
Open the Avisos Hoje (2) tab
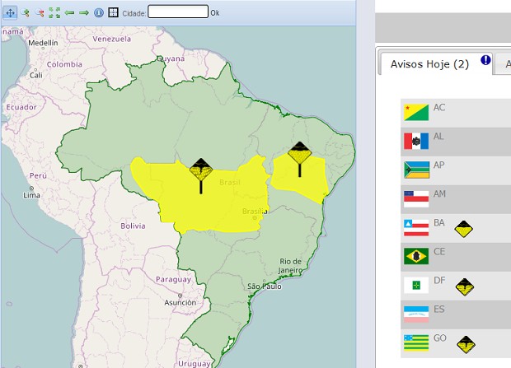point(428,64)
